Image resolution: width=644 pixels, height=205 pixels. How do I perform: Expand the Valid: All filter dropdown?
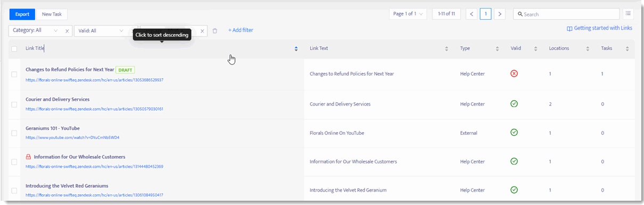[101, 31]
